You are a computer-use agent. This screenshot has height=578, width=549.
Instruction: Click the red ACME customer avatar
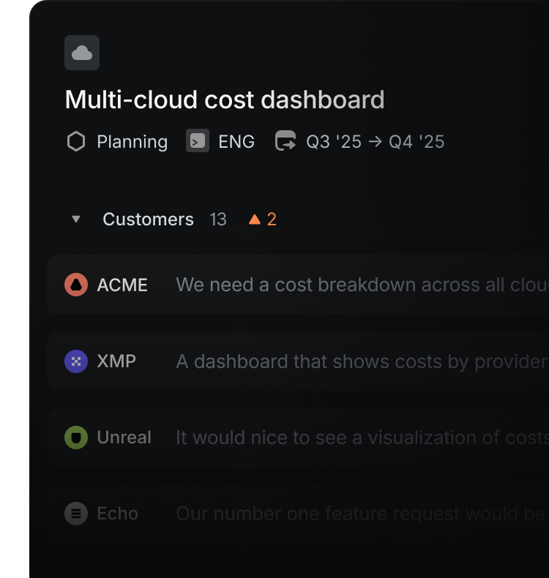[x=76, y=285]
